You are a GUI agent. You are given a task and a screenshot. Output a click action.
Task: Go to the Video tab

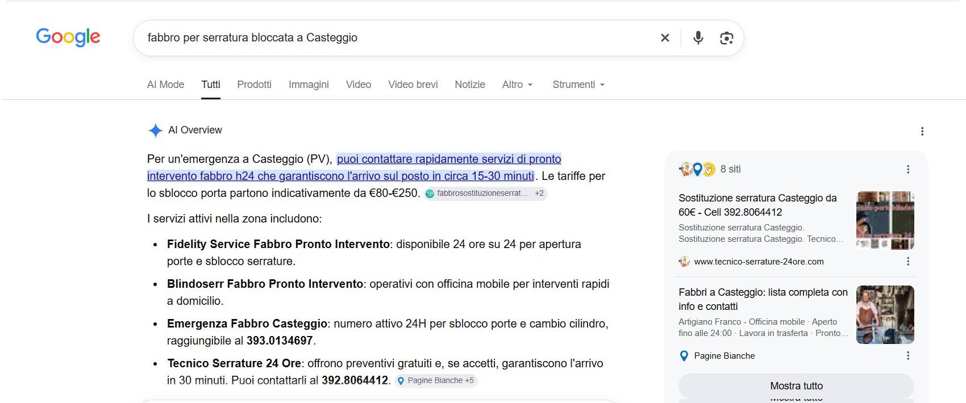point(359,85)
